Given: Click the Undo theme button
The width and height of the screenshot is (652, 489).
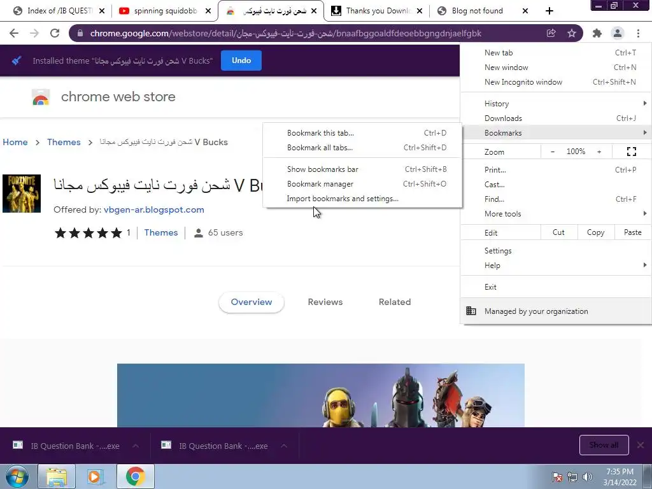Looking at the screenshot, I should [x=241, y=60].
